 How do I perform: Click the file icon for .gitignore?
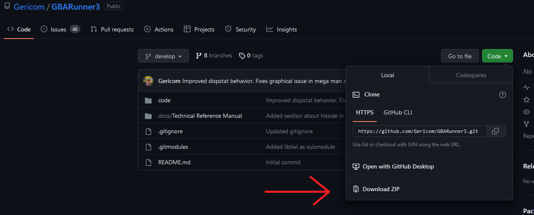pyautogui.click(x=148, y=132)
